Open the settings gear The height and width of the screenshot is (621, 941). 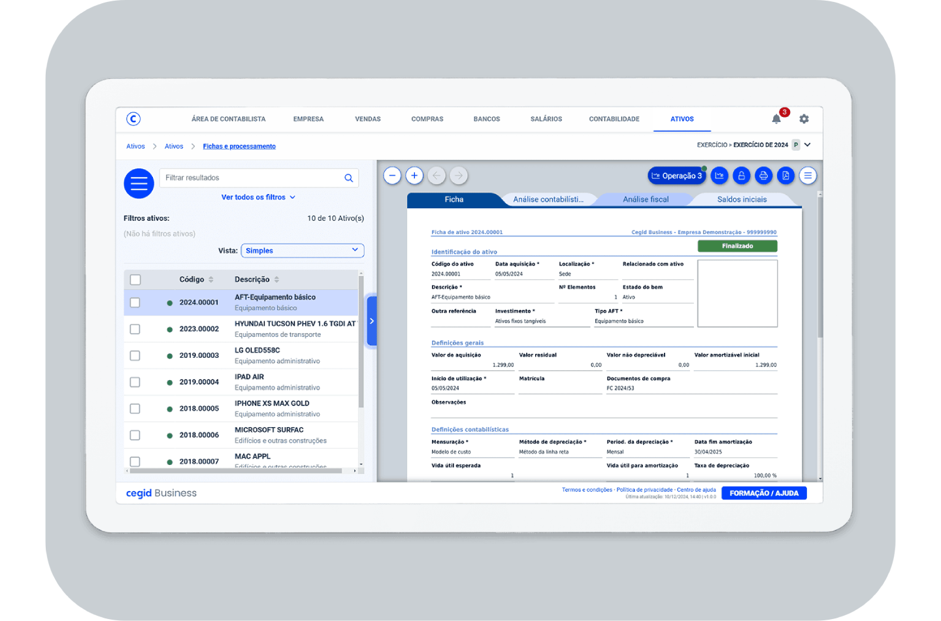tap(804, 119)
